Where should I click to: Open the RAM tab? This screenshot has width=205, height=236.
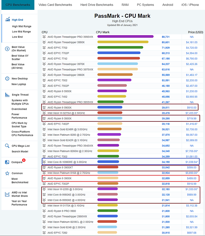[x=125, y=5]
